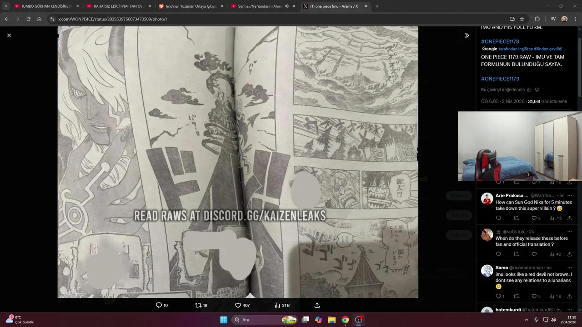This screenshot has width=582, height=327.
Task: Share Arie Prakasa's comment
Action: coord(570,218)
